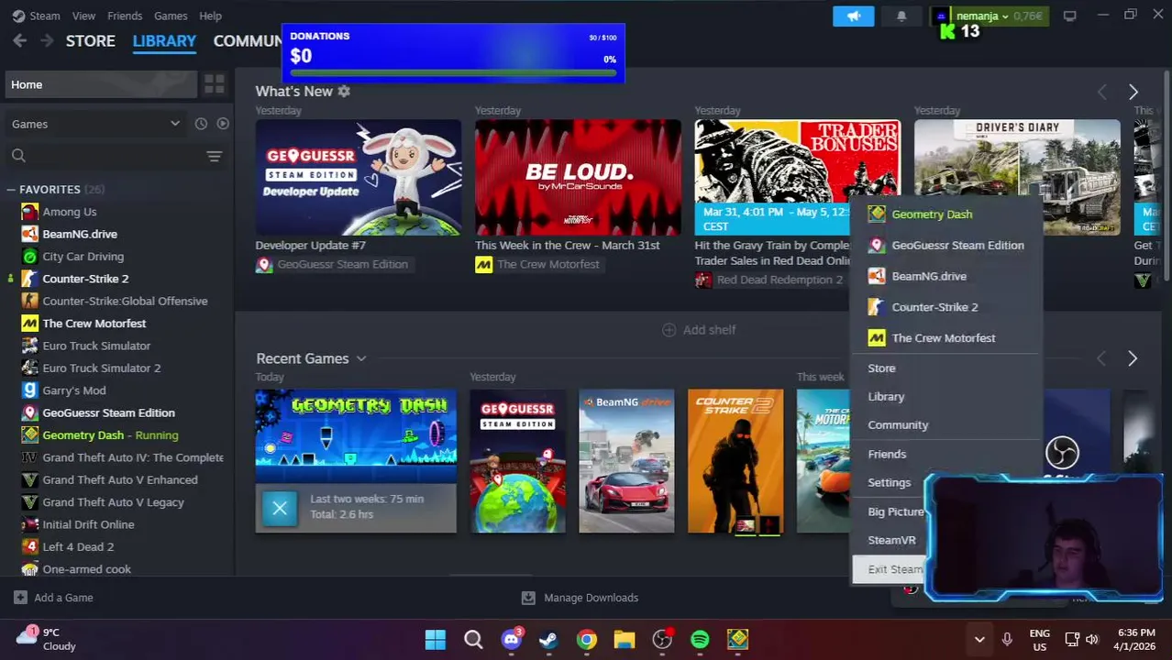1172x660 pixels.
Task: Open the Games menu
Action: coord(171,16)
